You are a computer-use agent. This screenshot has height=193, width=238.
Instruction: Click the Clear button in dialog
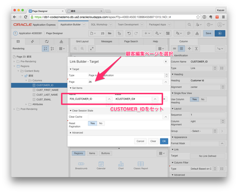[x=153, y=141]
